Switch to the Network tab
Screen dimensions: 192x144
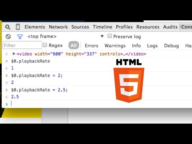[58, 27]
